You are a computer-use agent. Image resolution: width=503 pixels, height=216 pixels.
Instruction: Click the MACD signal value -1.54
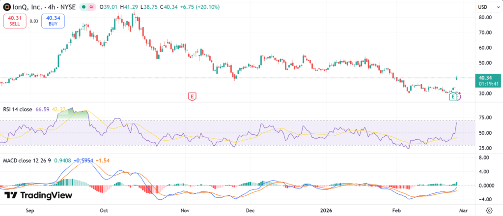[x=102, y=160]
